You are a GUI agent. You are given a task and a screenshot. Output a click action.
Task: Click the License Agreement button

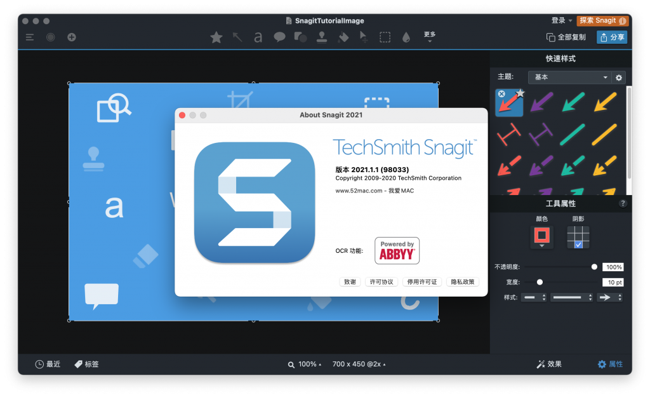[381, 282]
